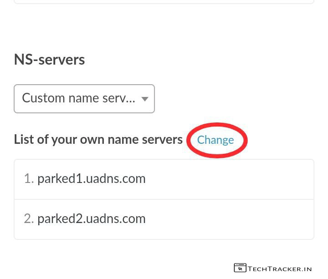Click the dropdown arrow in NS-servers selector
This screenshot has height=279, width=328.
[x=145, y=99]
